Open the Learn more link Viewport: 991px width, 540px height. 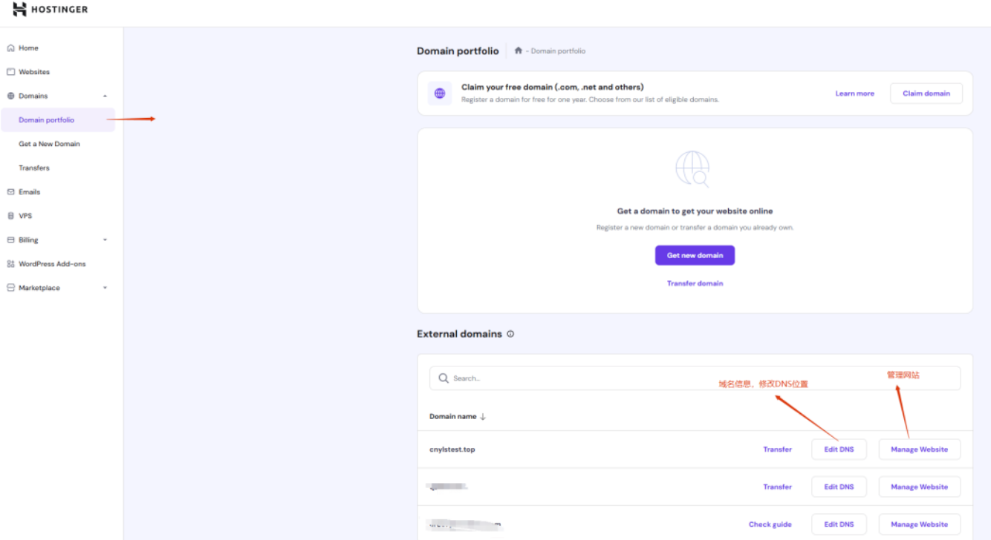point(854,93)
